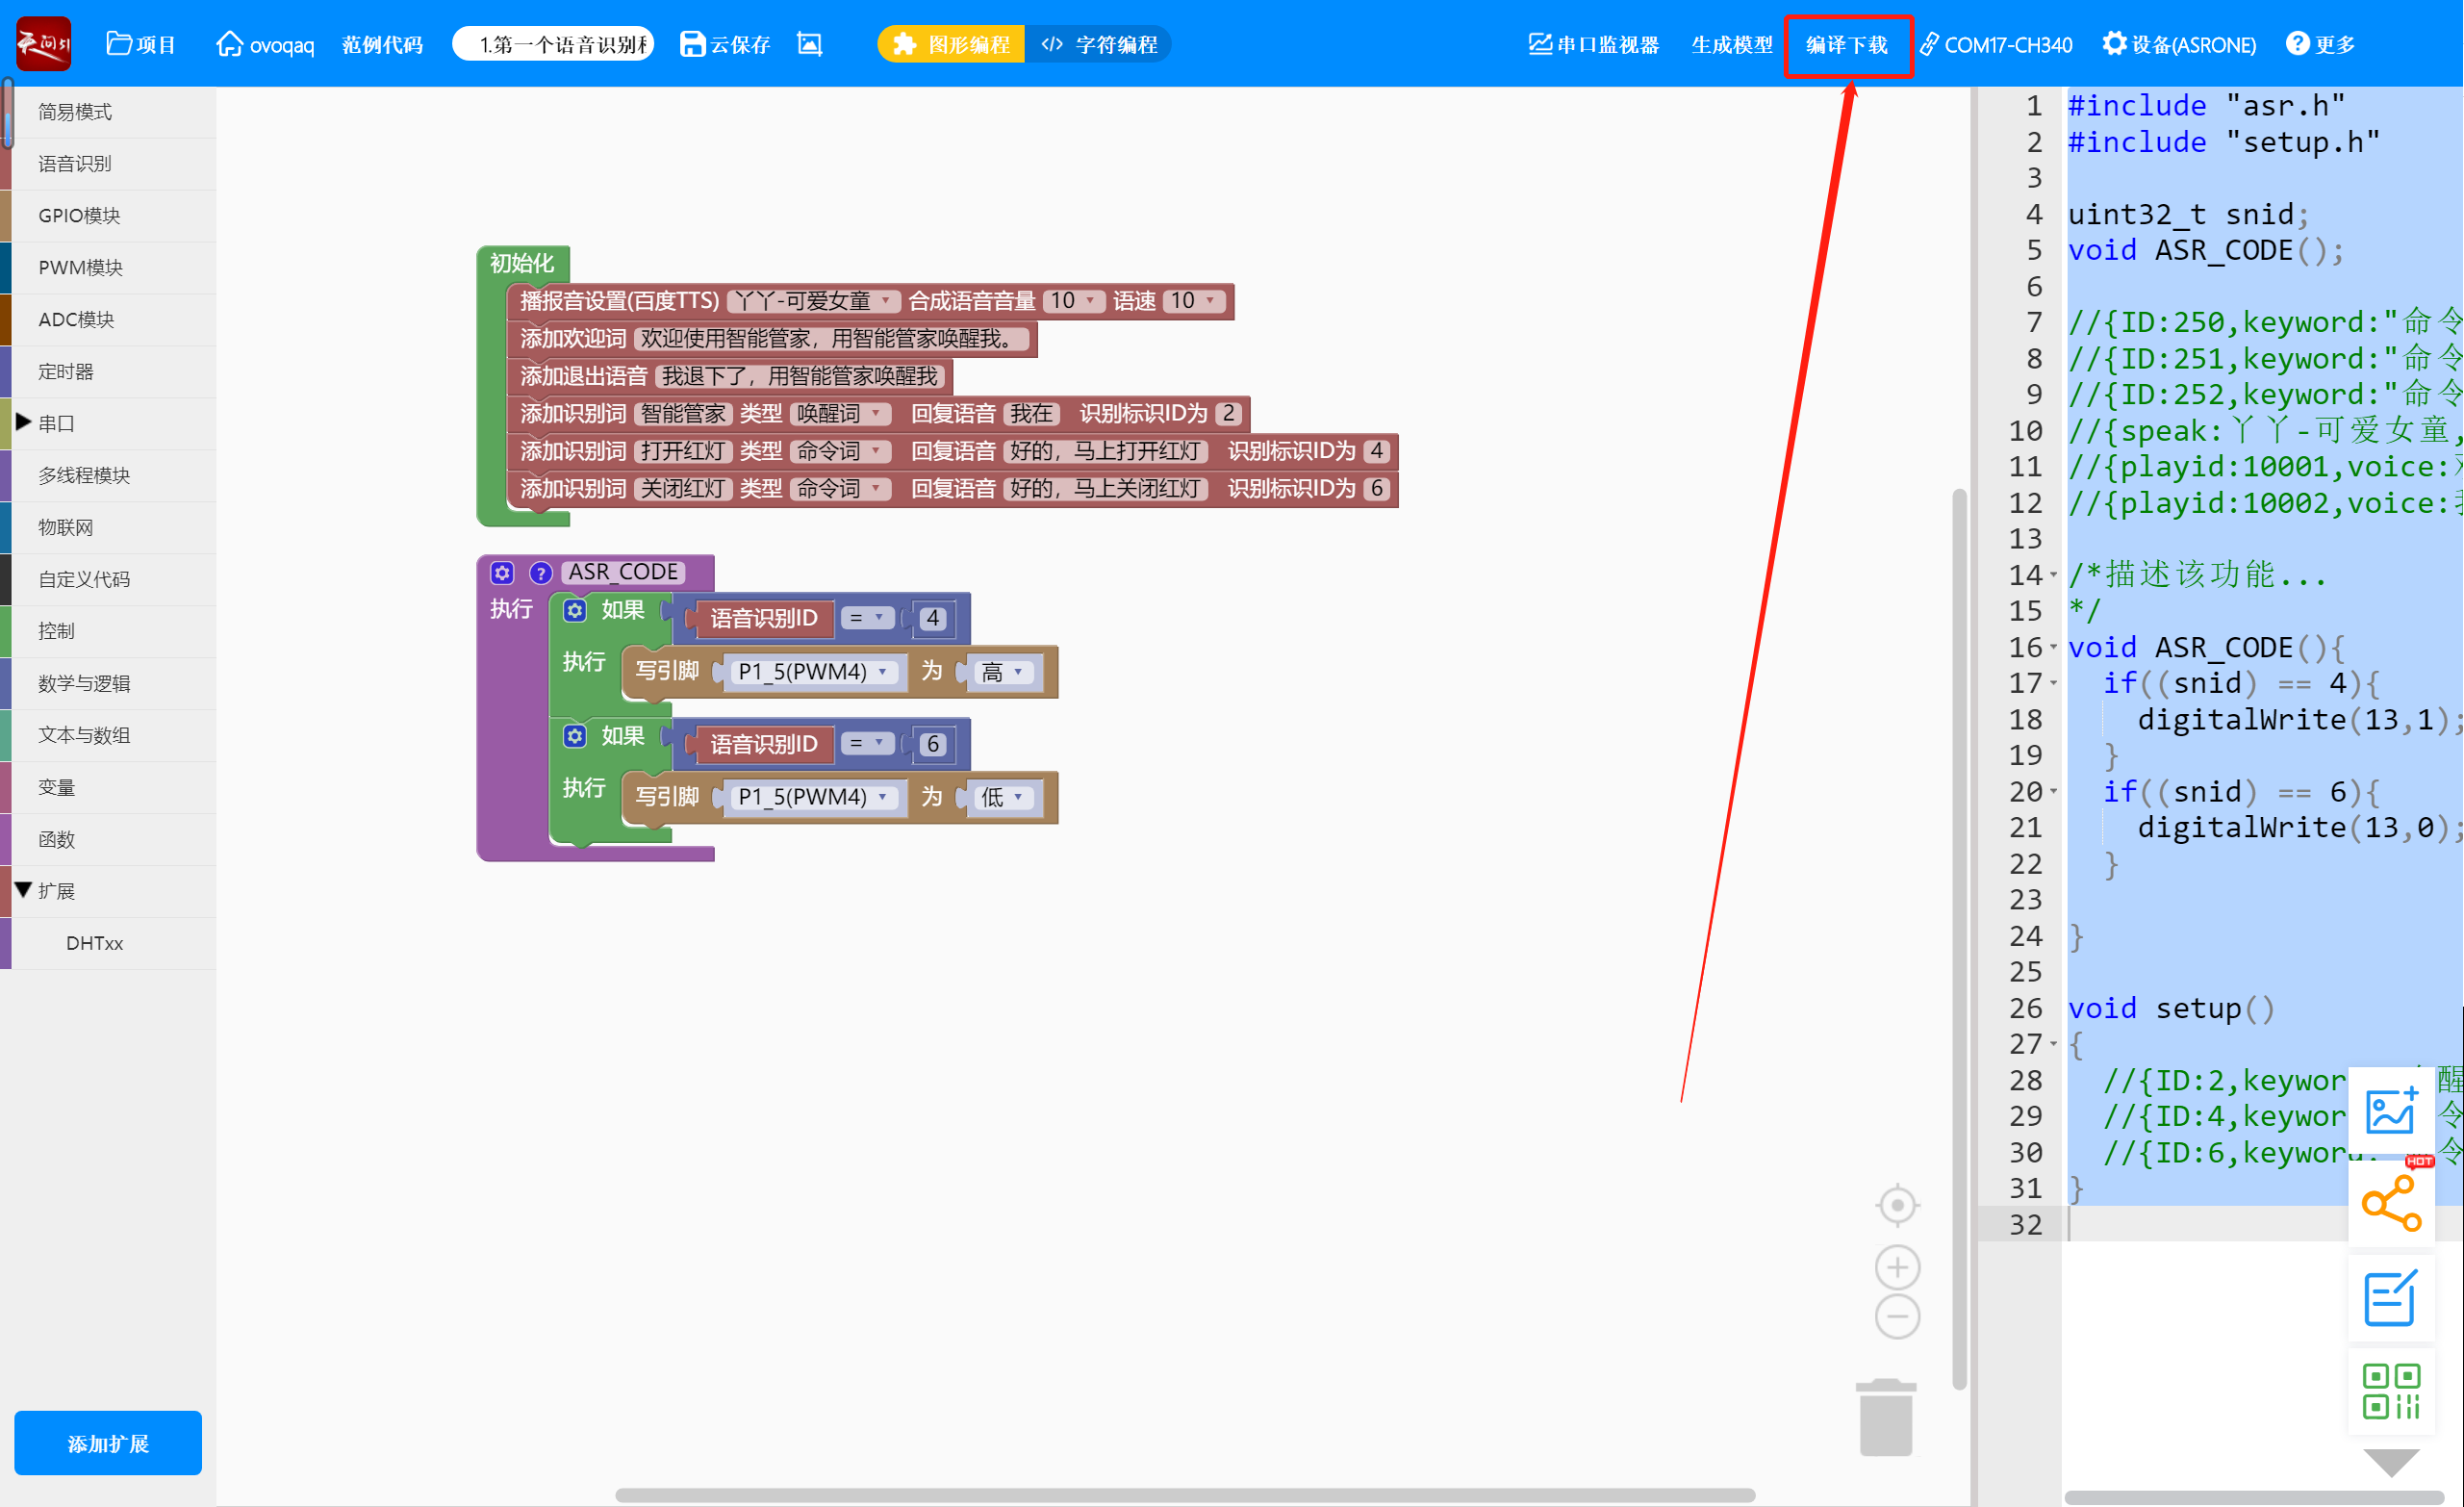Center the workspace with crosshair icon
This screenshot has height=1507, width=2464.
point(1897,1205)
